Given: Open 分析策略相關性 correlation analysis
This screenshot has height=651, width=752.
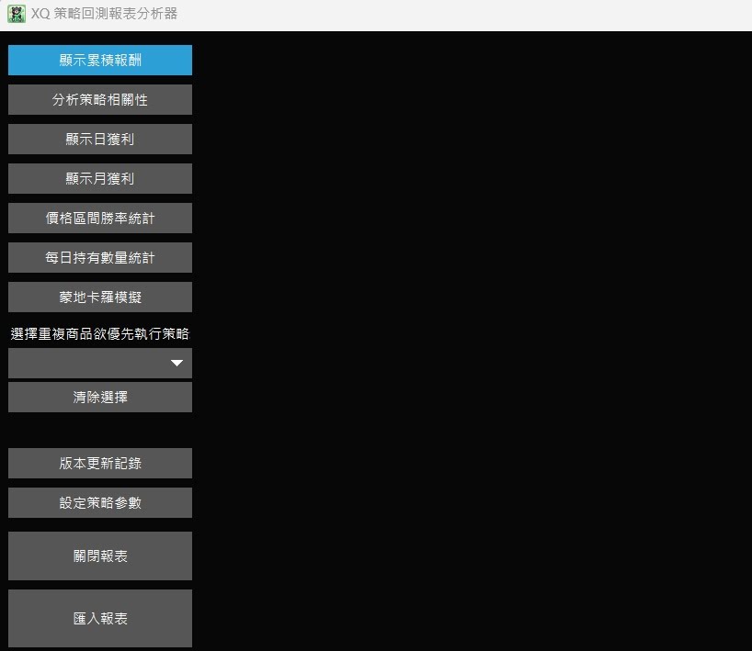Looking at the screenshot, I should tap(100, 99).
